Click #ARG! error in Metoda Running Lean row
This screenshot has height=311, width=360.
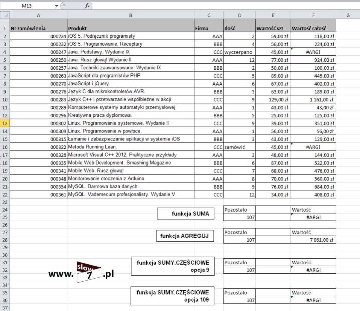click(313, 147)
